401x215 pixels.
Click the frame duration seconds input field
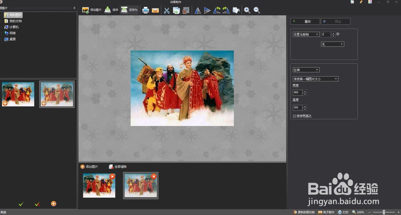point(326,34)
